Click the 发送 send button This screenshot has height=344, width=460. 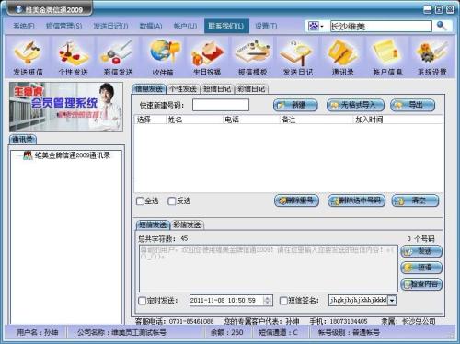421,251
